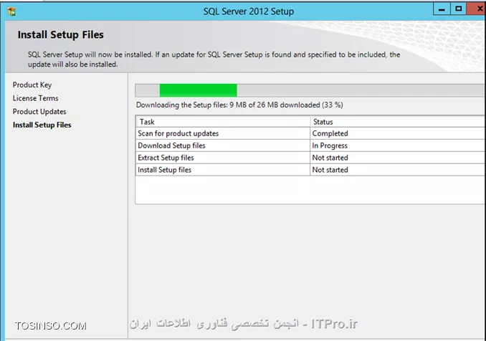Select the 'Download Setup files' task row

(310, 145)
